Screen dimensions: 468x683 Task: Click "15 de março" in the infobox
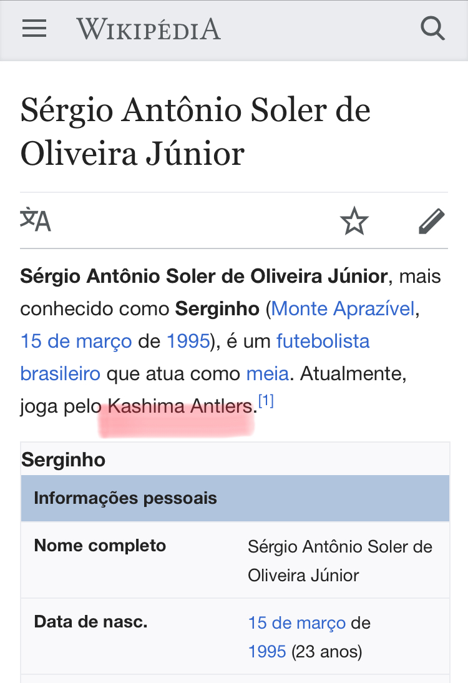pyautogui.click(x=296, y=622)
